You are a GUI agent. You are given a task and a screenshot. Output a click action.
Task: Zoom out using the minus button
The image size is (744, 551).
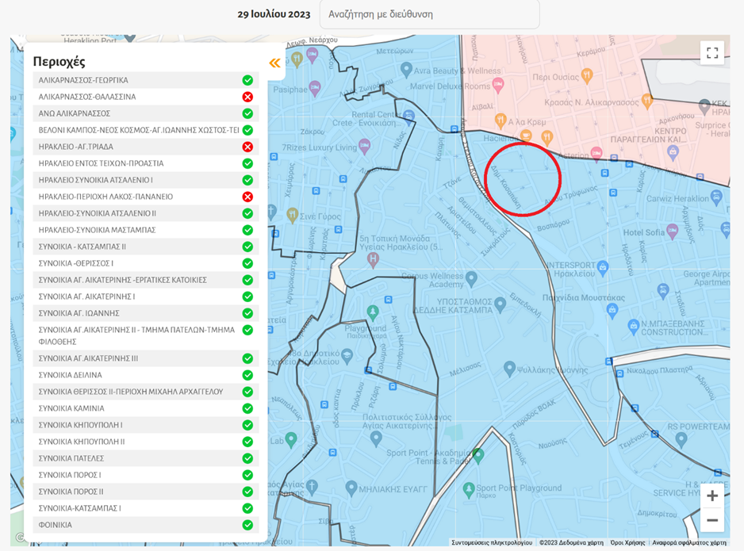coord(711,521)
